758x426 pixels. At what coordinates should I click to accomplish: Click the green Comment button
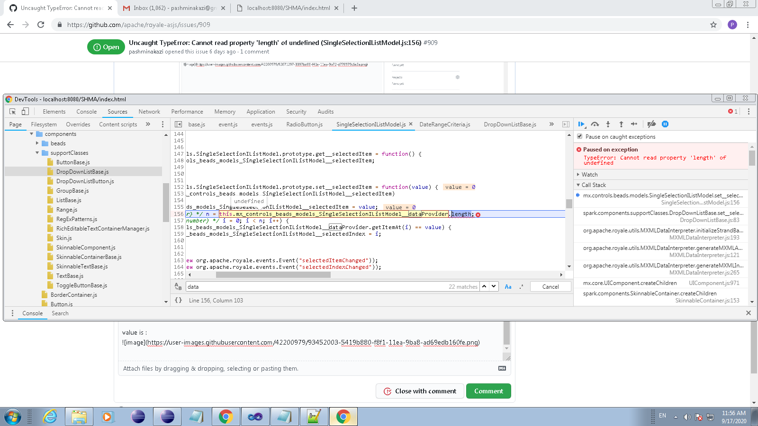pyautogui.click(x=488, y=391)
